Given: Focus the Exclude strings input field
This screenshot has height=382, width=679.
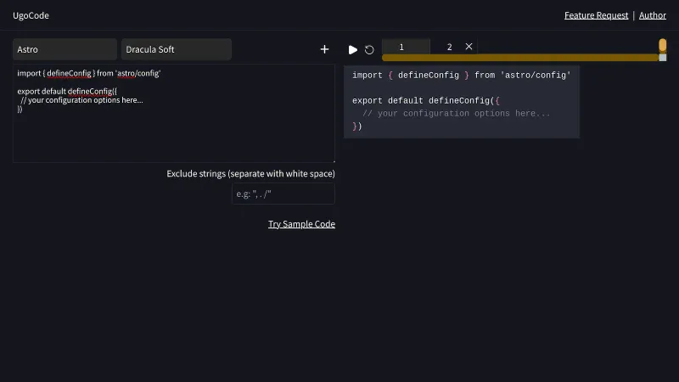Looking at the screenshot, I should click(283, 194).
